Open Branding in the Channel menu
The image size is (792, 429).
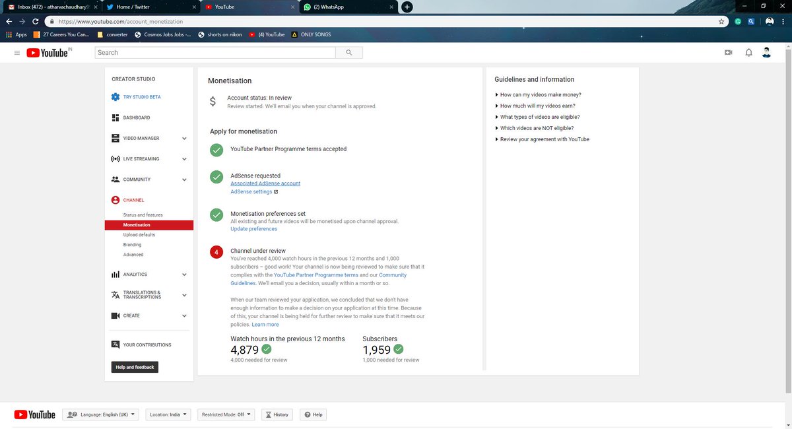coord(132,245)
